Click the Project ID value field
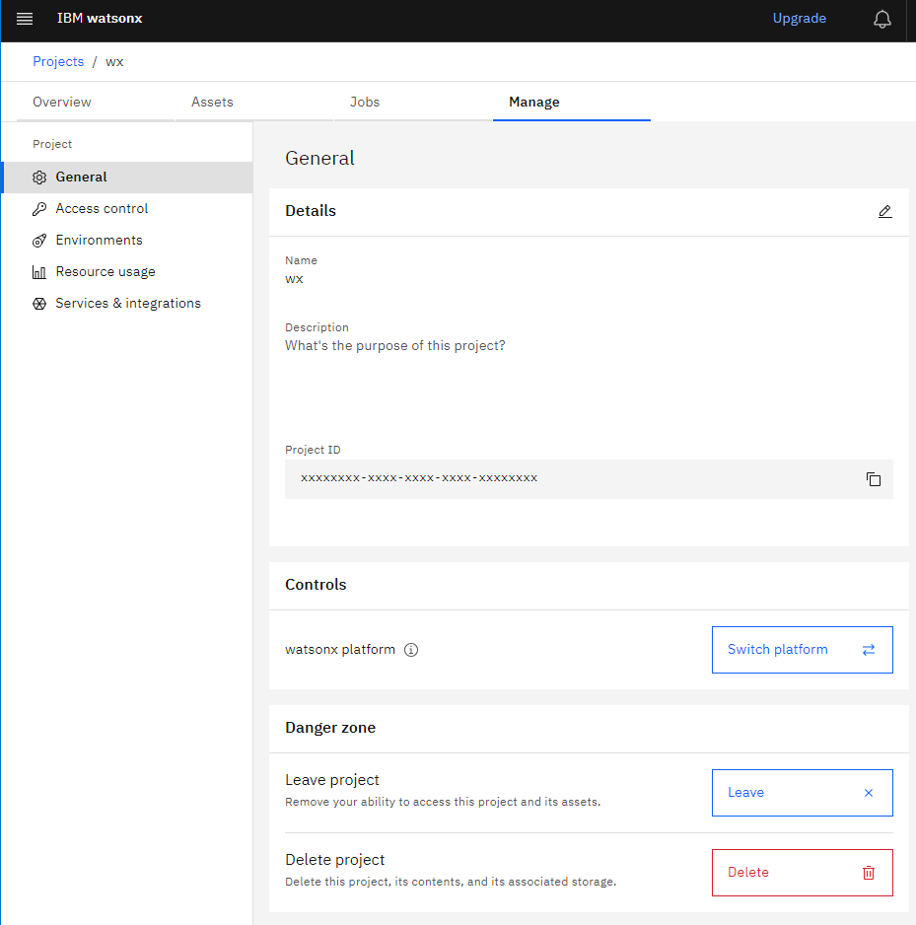916x925 pixels. click(x=589, y=479)
